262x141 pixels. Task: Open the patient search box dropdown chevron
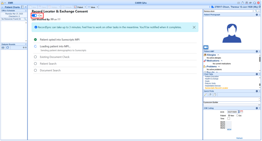pos(259,11)
